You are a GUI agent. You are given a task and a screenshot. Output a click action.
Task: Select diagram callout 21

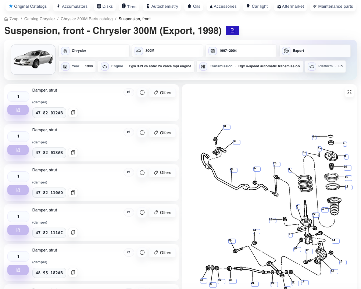(x=255, y=284)
